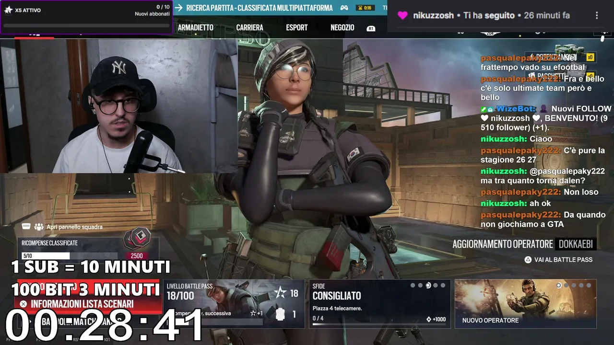Click VAI AL BATTLE PASS
The height and width of the screenshot is (345, 614).
click(x=564, y=260)
